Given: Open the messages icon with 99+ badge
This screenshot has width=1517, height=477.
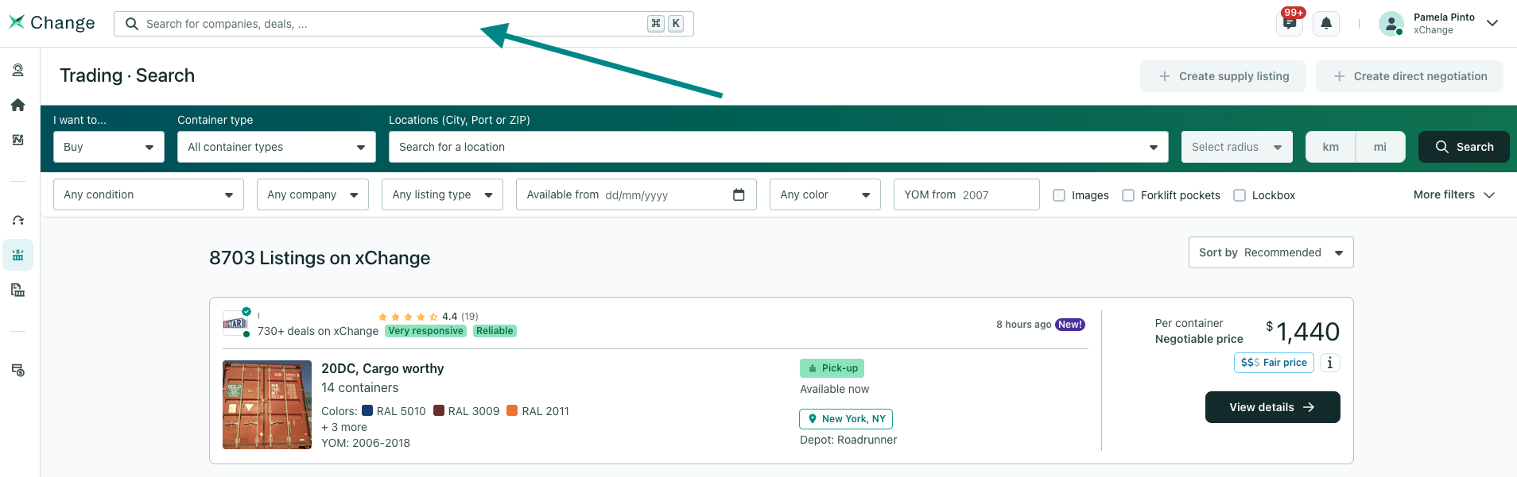Looking at the screenshot, I should click(1290, 23).
